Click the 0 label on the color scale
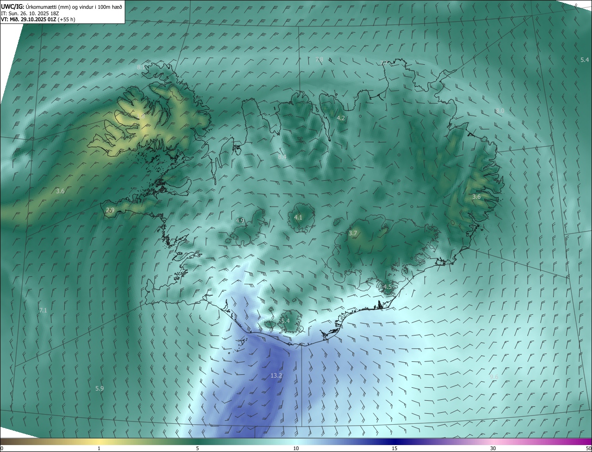This screenshot has width=592, height=452. click(2, 449)
